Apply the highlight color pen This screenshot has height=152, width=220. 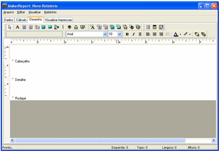point(186,34)
